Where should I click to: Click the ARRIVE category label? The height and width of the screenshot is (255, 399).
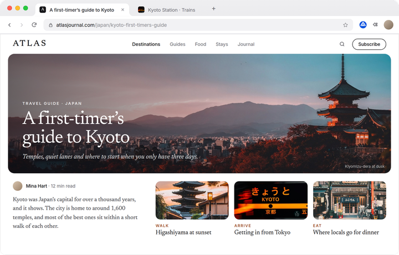pyautogui.click(x=243, y=226)
